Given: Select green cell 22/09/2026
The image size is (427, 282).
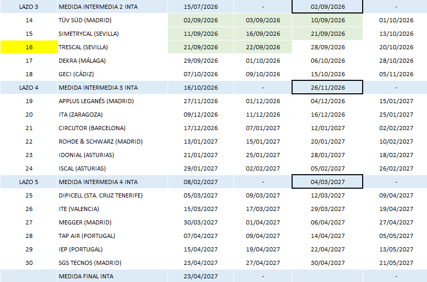Looking at the screenshot, I should point(263,47).
